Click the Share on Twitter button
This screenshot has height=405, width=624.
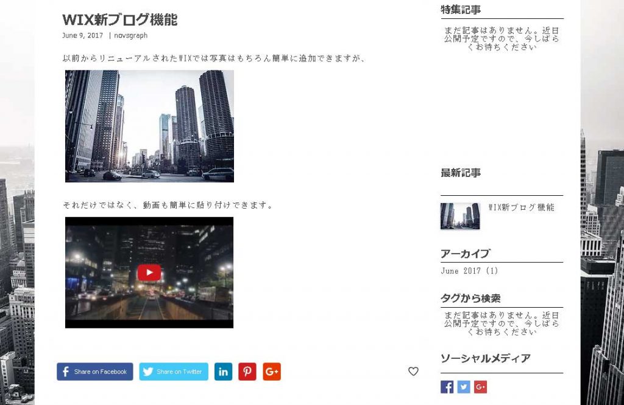(174, 372)
